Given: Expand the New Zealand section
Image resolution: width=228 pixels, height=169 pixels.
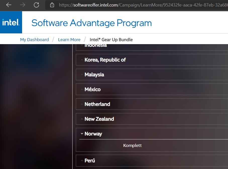Looking at the screenshot, I should 152,119.
